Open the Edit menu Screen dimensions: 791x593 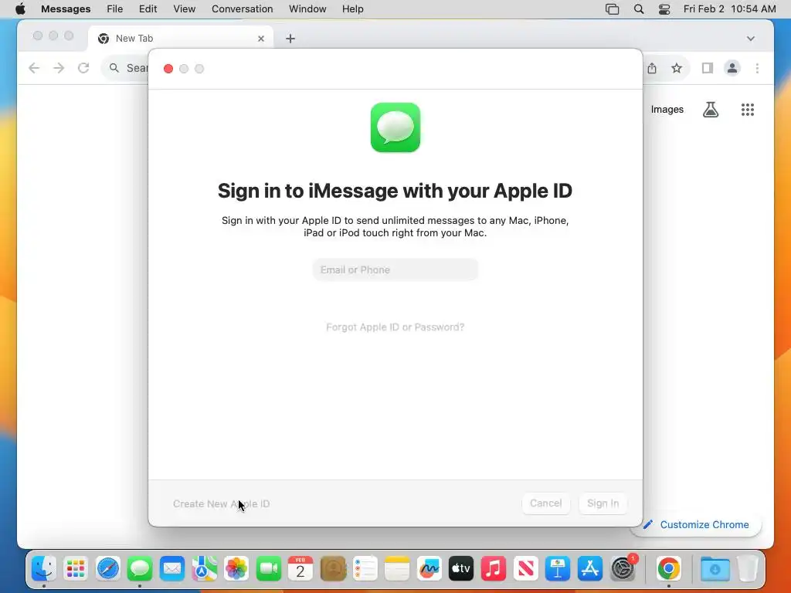click(x=148, y=8)
